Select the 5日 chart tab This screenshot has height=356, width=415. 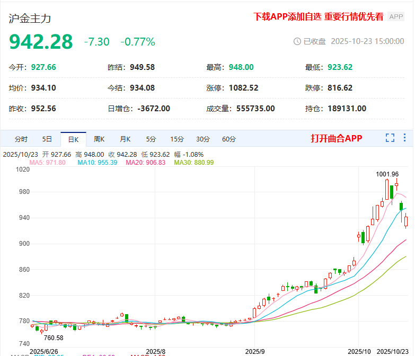tap(47, 139)
